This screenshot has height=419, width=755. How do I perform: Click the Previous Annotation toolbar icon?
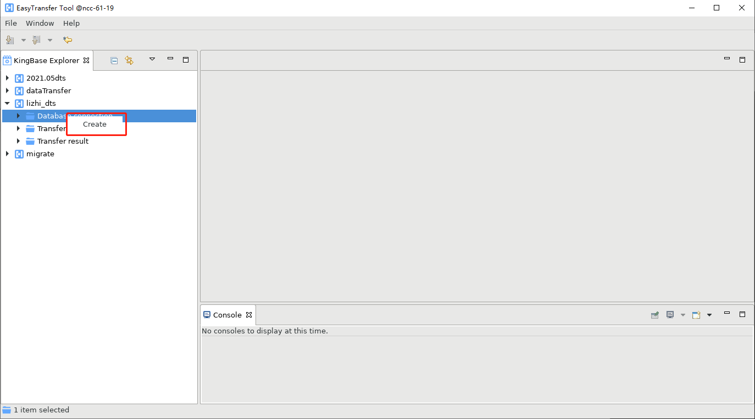pos(37,40)
